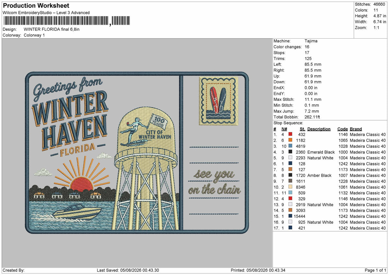Click stitch count '4819' in stop 3

[301, 146]
